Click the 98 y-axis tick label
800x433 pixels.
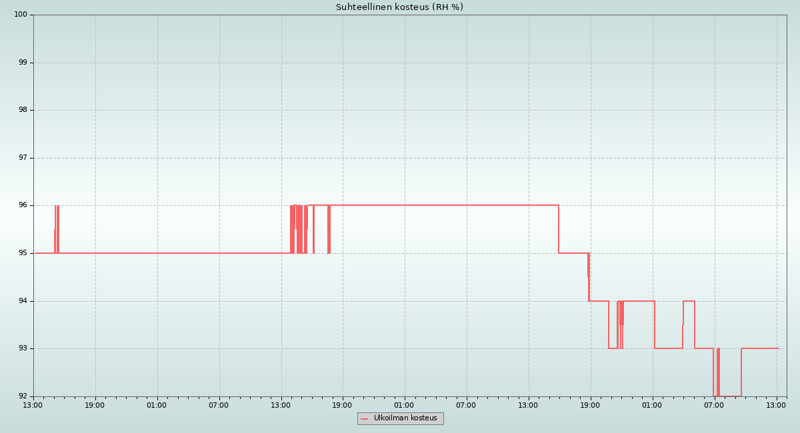click(x=23, y=110)
